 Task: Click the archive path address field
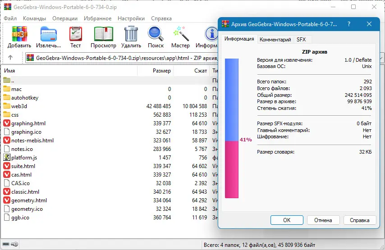click(x=122, y=58)
